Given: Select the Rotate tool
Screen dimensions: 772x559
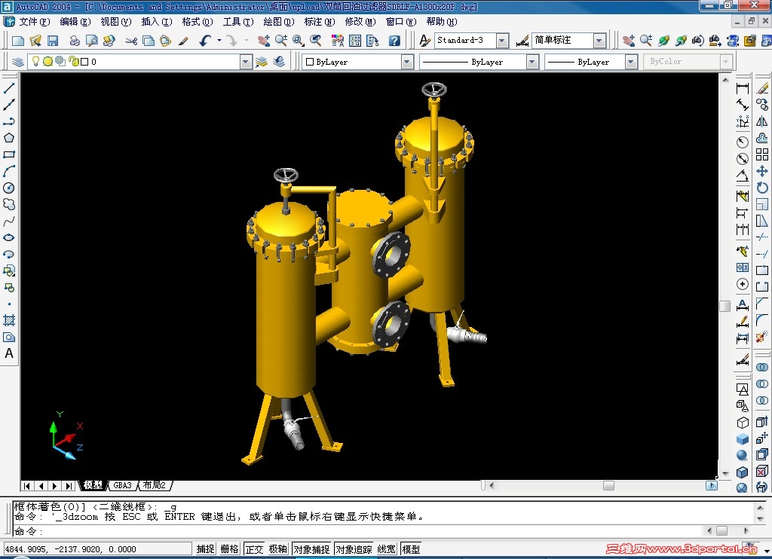Looking at the screenshot, I should (762, 188).
